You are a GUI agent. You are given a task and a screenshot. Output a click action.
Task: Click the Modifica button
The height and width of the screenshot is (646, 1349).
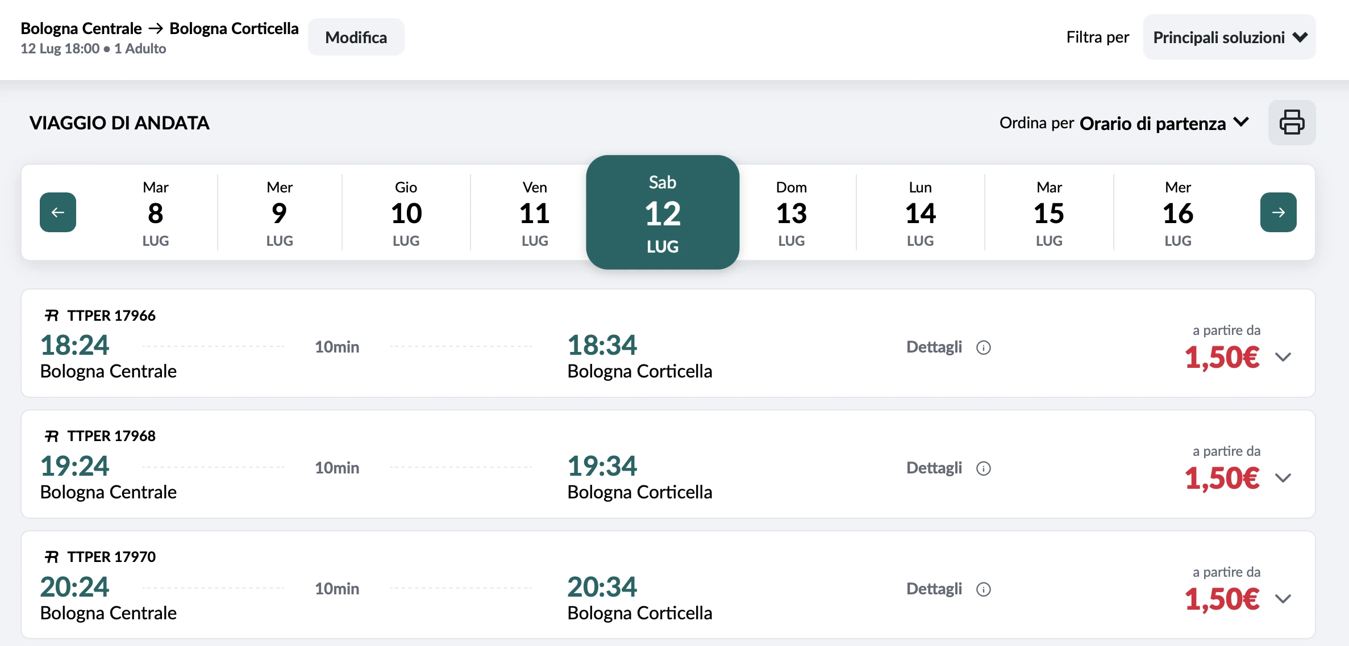356,37
